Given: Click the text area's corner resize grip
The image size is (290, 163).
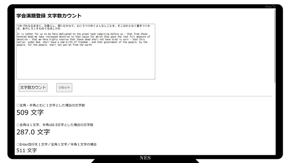Looking at the screenshot, I should (154, 78).
